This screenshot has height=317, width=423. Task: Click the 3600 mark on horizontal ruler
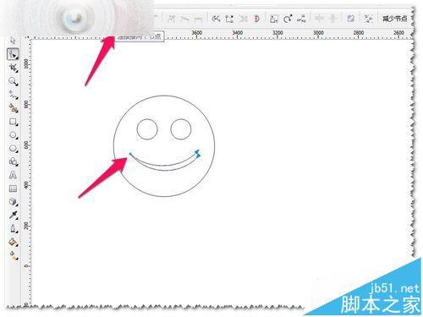pyautogui.click(x=196, y=33)
